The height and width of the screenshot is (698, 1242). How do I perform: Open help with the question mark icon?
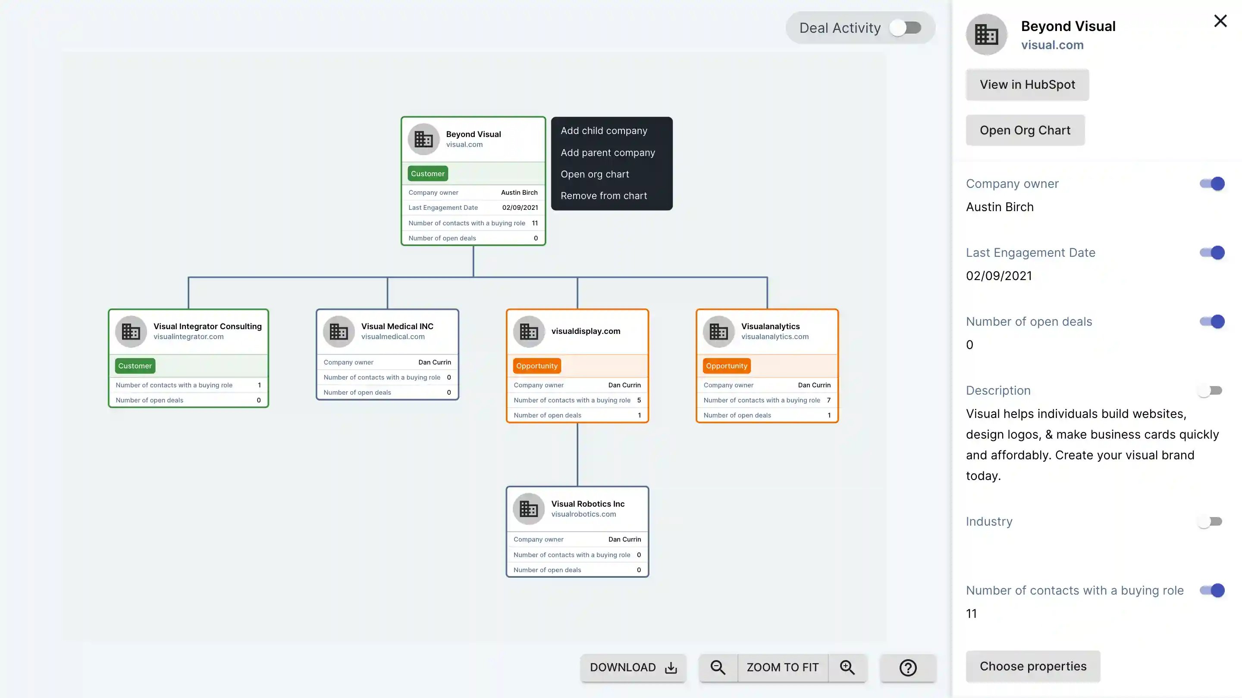coord(908,668)
